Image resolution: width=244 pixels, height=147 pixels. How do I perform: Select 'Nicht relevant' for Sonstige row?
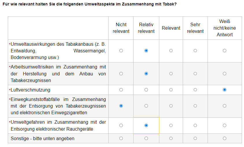pos(121,138)
